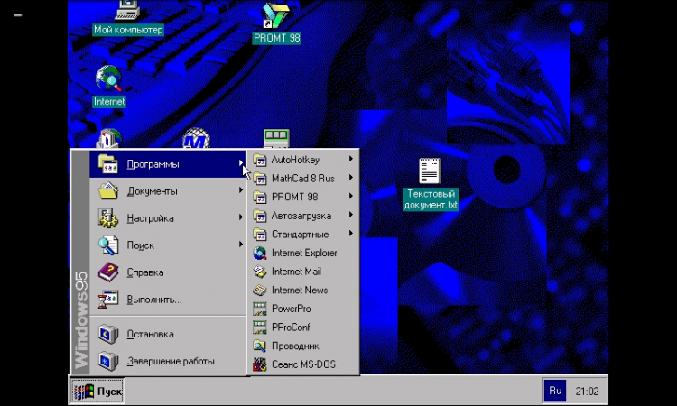Click the Выполнить run icon
Viewport: 677px width, 406px height.
108,300
